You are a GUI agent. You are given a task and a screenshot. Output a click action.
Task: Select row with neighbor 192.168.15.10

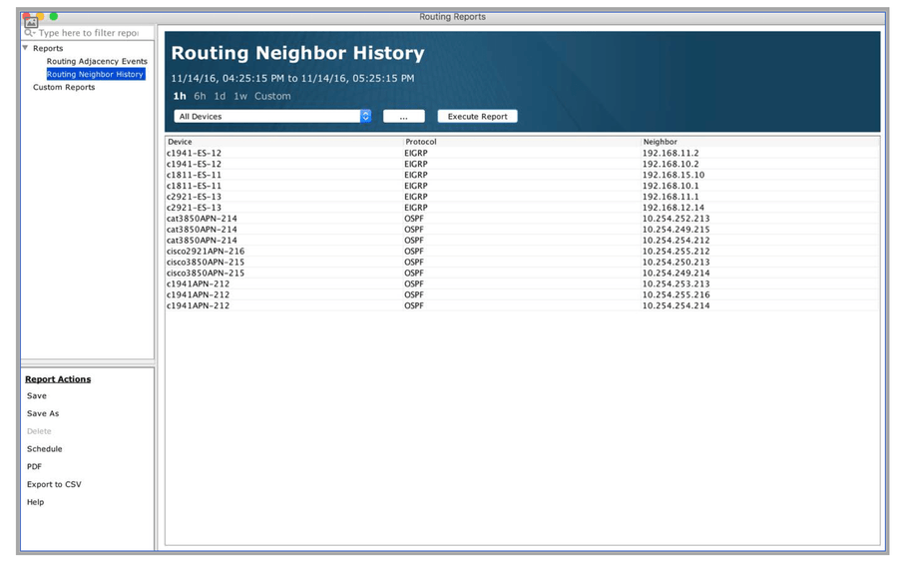[x=522, y=176]
